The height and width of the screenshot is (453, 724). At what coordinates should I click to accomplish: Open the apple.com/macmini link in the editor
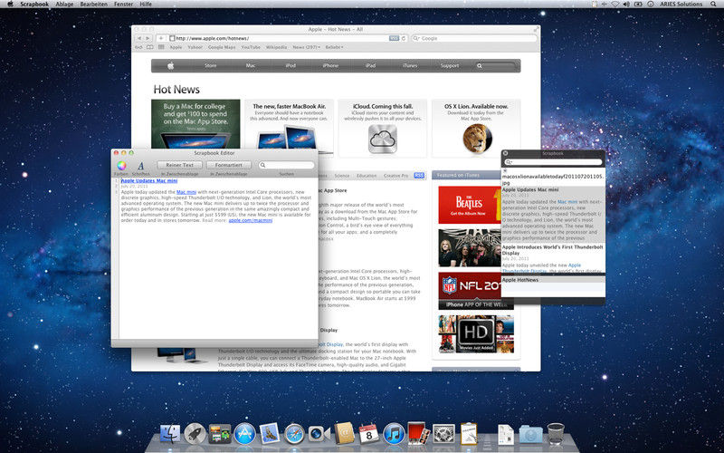point(251,220)
